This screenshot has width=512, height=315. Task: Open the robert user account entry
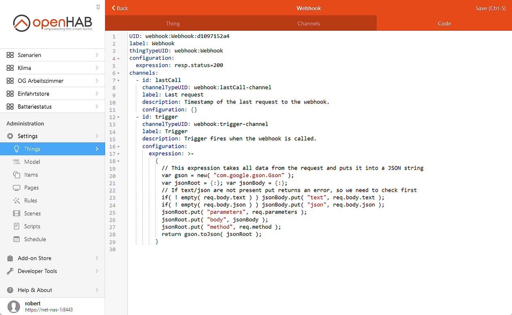(x=53, y=307)
